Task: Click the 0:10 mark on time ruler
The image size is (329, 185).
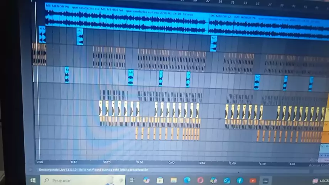Action: [74, 162]
